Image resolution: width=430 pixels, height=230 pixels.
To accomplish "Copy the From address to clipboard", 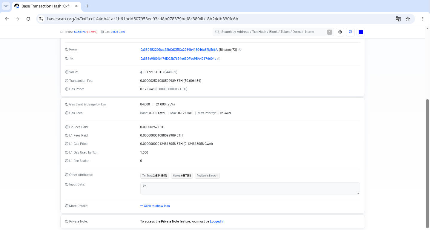I will pyautogui.click(x=240, y=50).
